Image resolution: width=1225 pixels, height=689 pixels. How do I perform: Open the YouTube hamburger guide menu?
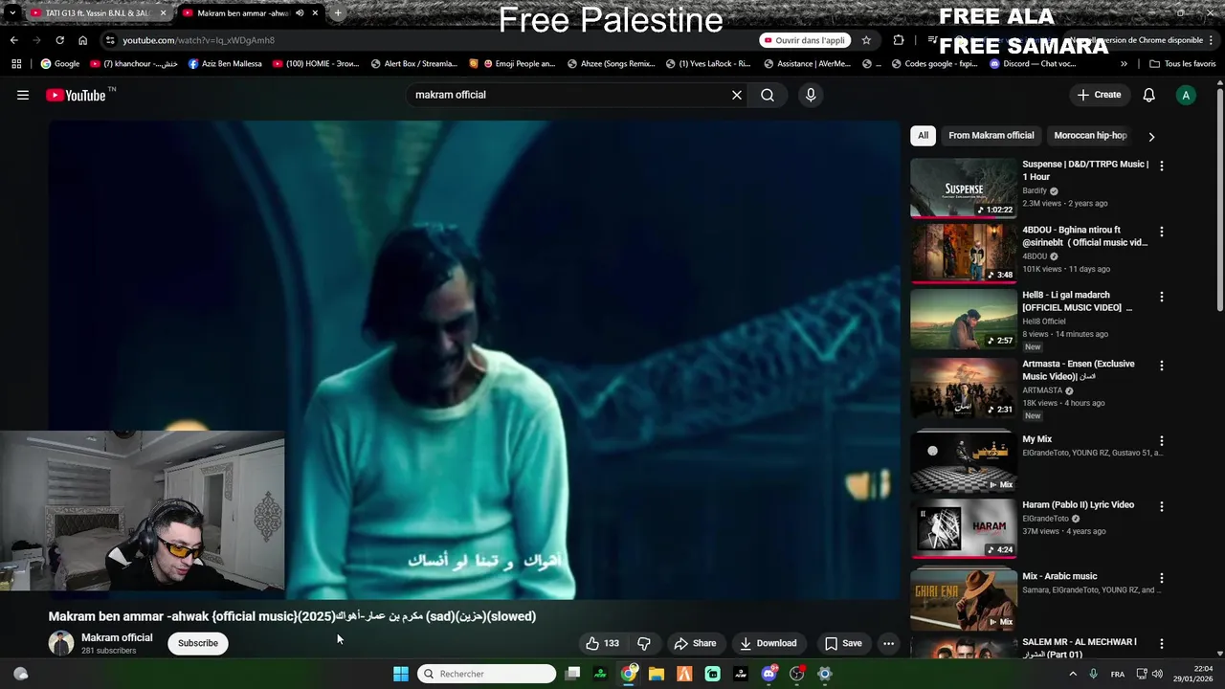tap(23, 95)
